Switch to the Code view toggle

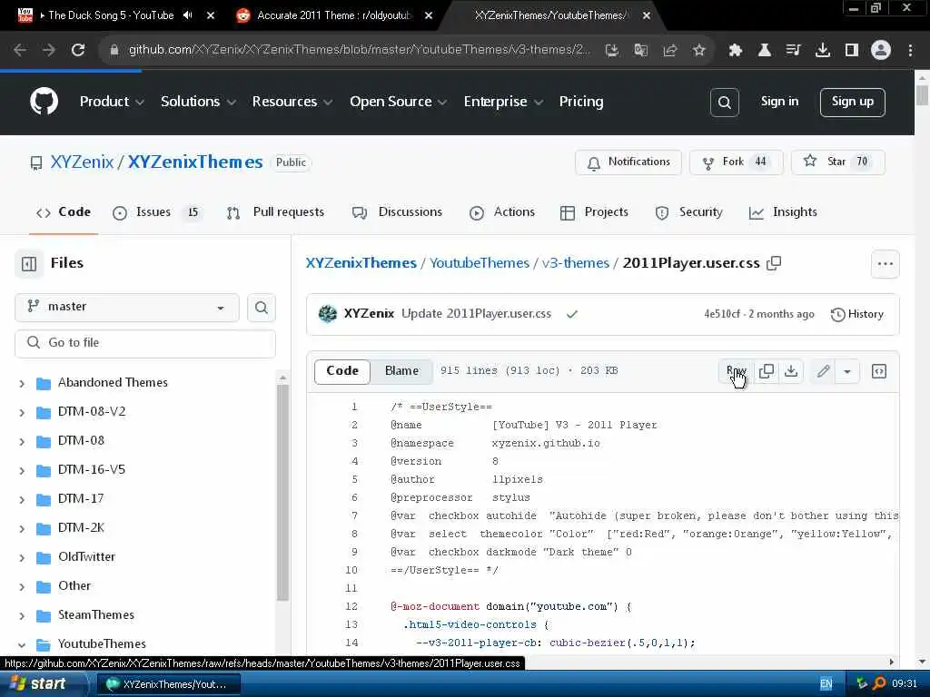click(x=342, y=371)
